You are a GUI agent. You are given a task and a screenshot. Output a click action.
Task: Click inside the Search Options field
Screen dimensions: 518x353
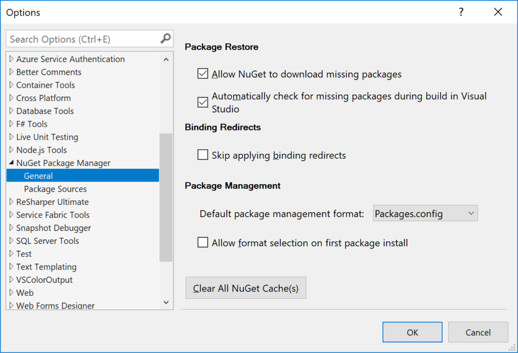[x=76, y=39]
